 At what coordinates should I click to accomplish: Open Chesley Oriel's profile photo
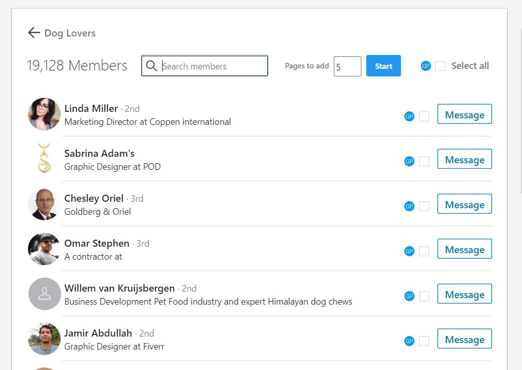[x=44, y=204]
